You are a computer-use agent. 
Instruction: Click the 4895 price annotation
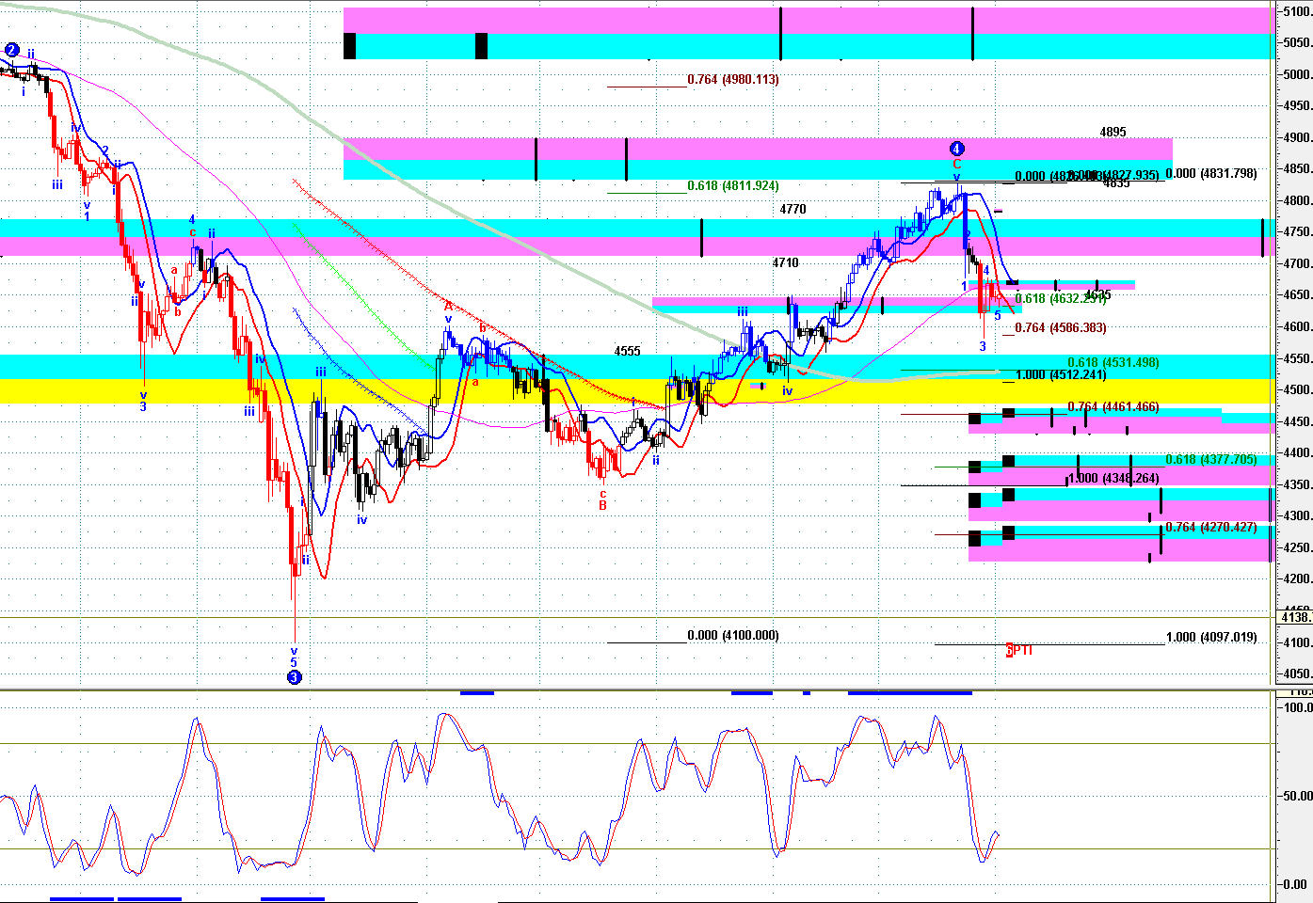[x=1113, y=133]
